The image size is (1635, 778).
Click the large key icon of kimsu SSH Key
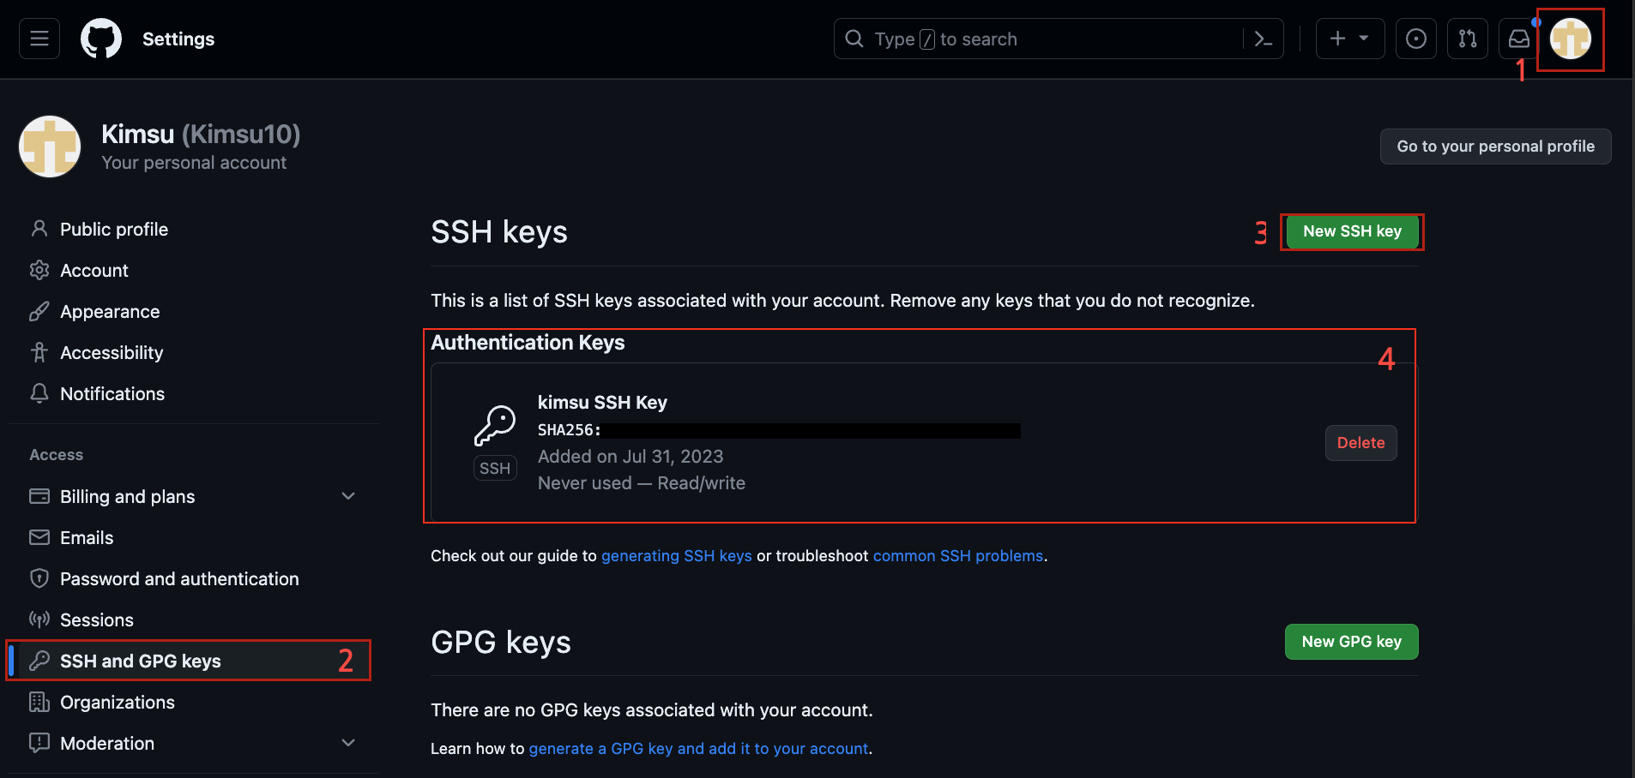[495, 426]
